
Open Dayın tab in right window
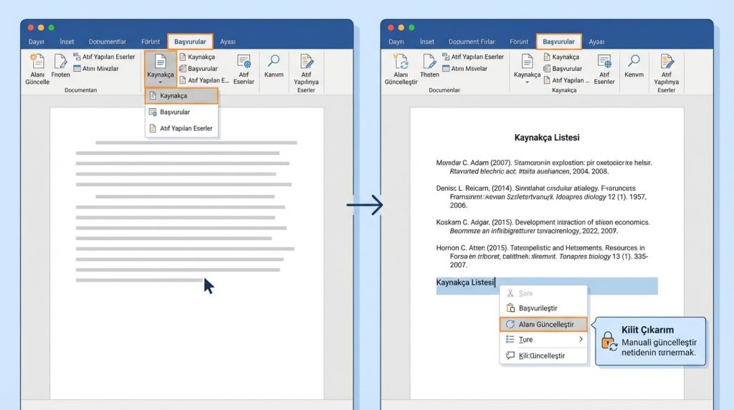click(396, 42)
